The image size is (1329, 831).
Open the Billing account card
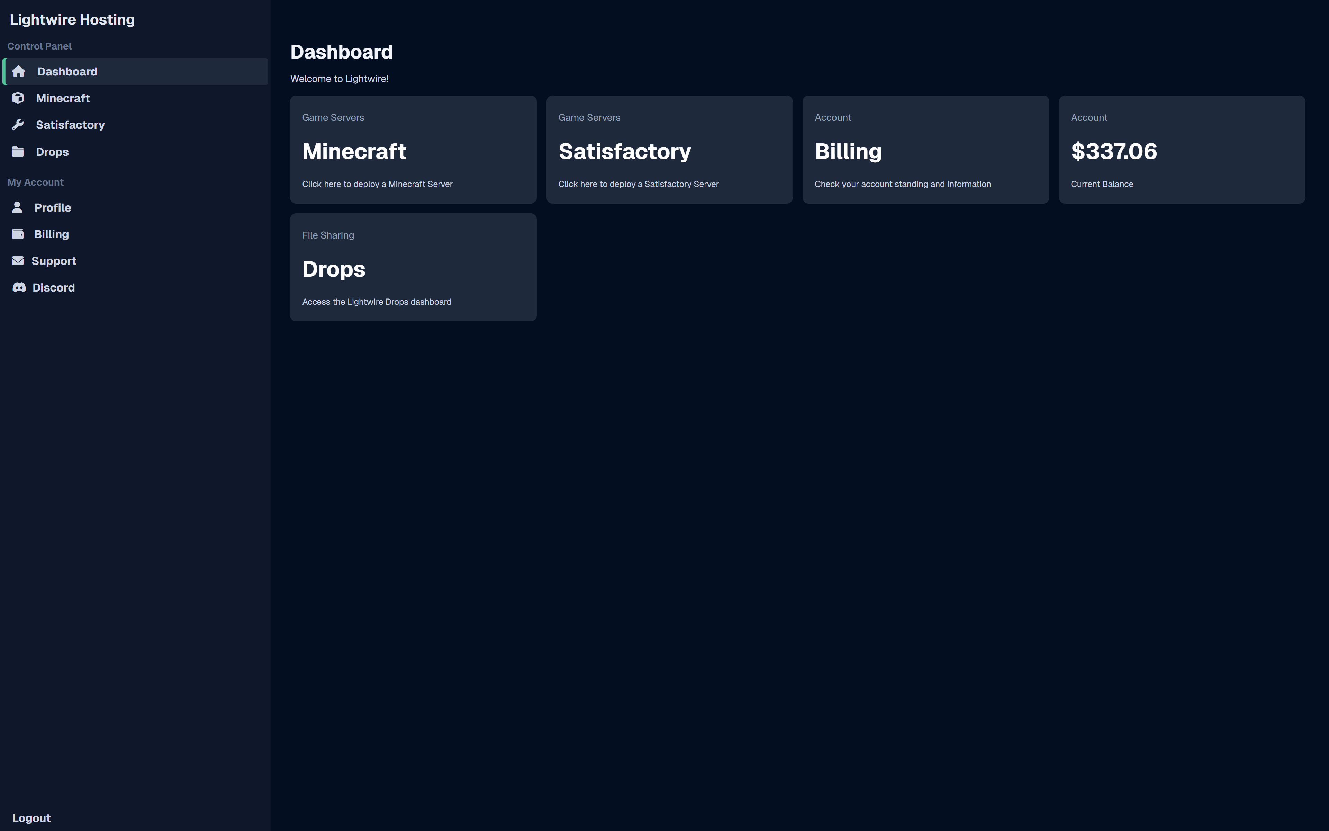coord(925,150)
